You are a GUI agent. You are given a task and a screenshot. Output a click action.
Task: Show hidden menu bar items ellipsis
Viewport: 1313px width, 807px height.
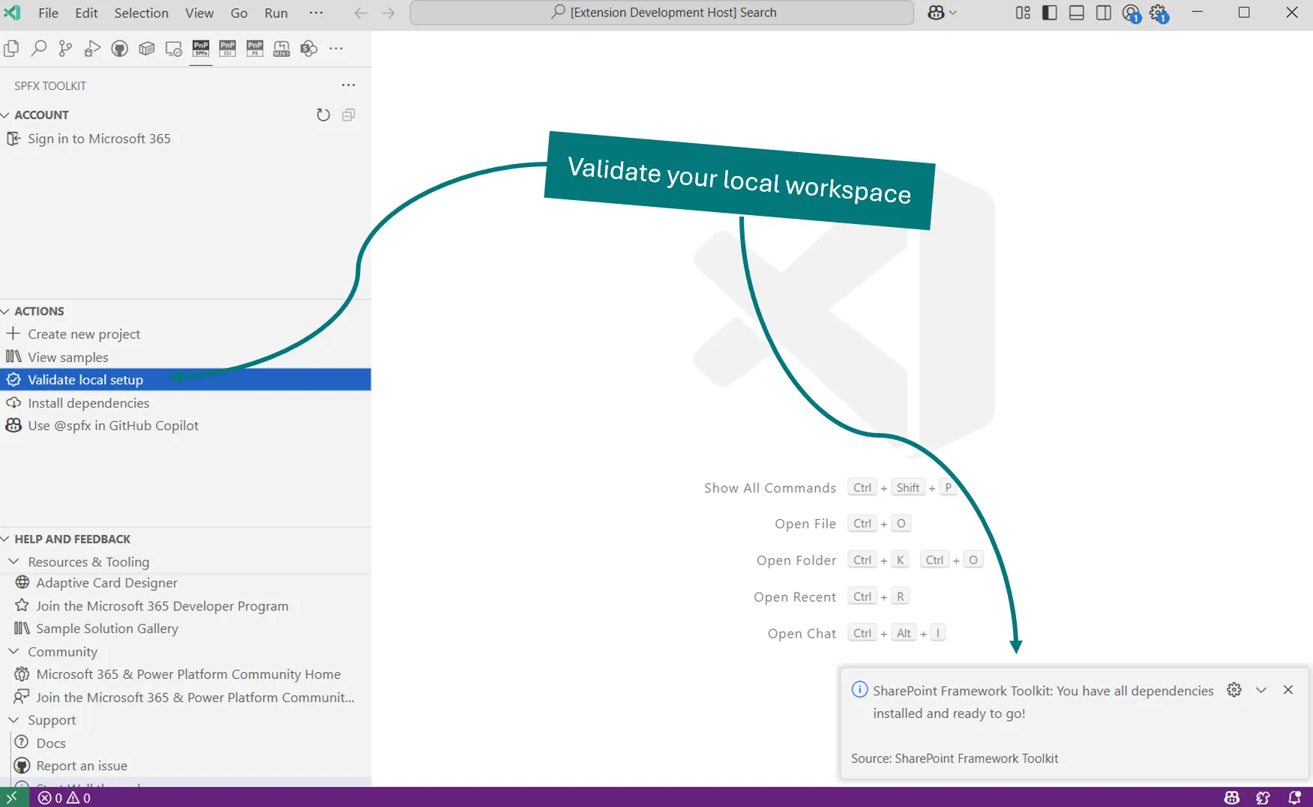click(x=316, y=13)
